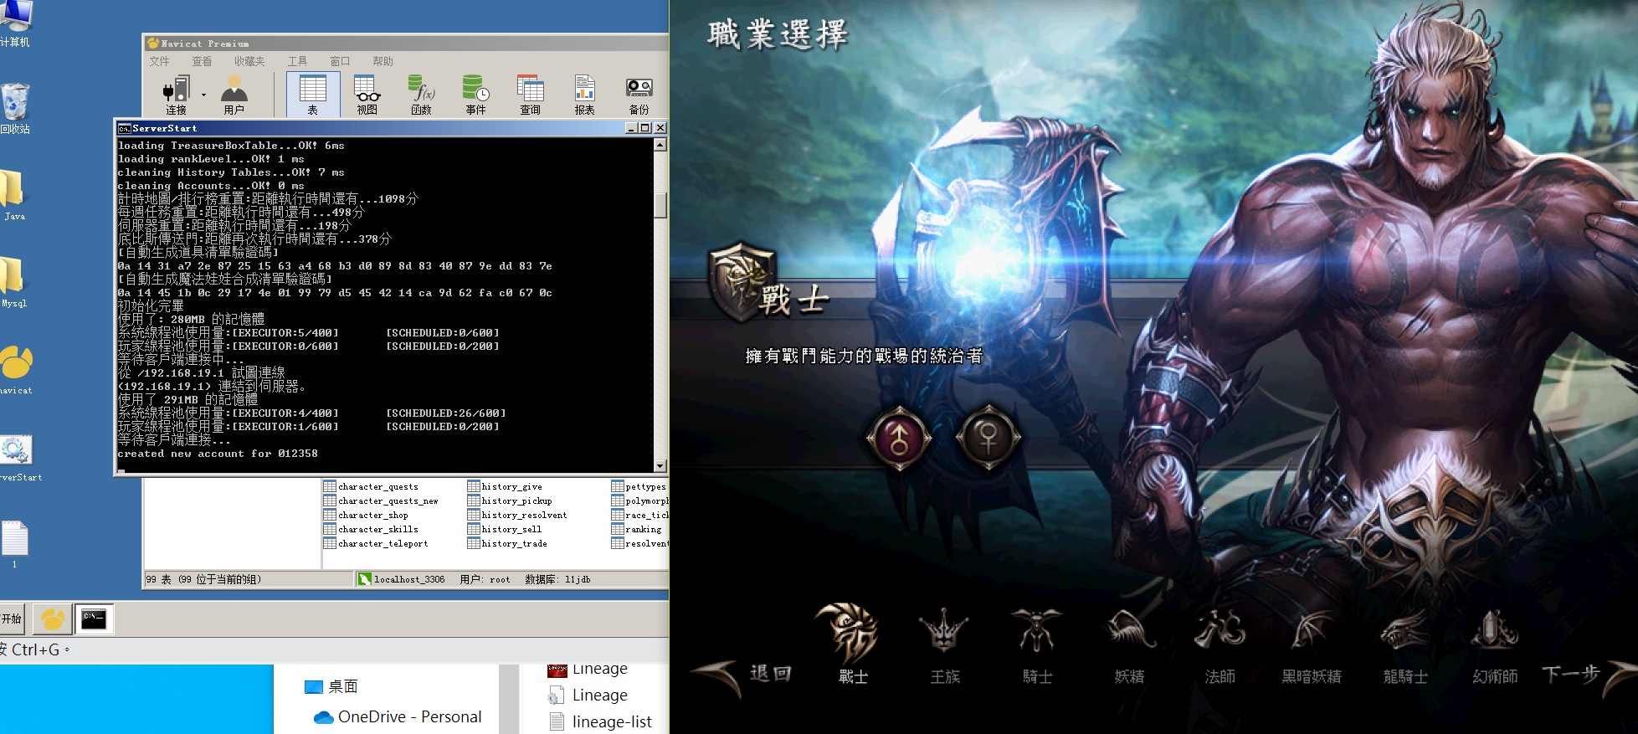
Task: Open the Mysql folder desktop icon
Action: pyautogui.click(x=14, y=282)
